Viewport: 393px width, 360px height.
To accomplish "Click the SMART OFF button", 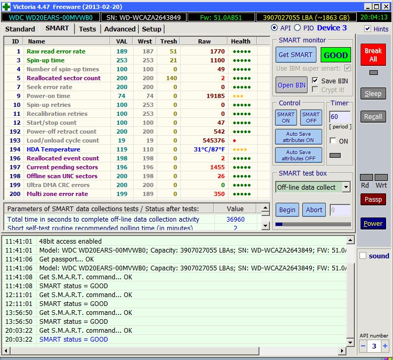I will (x=311, y=117).
